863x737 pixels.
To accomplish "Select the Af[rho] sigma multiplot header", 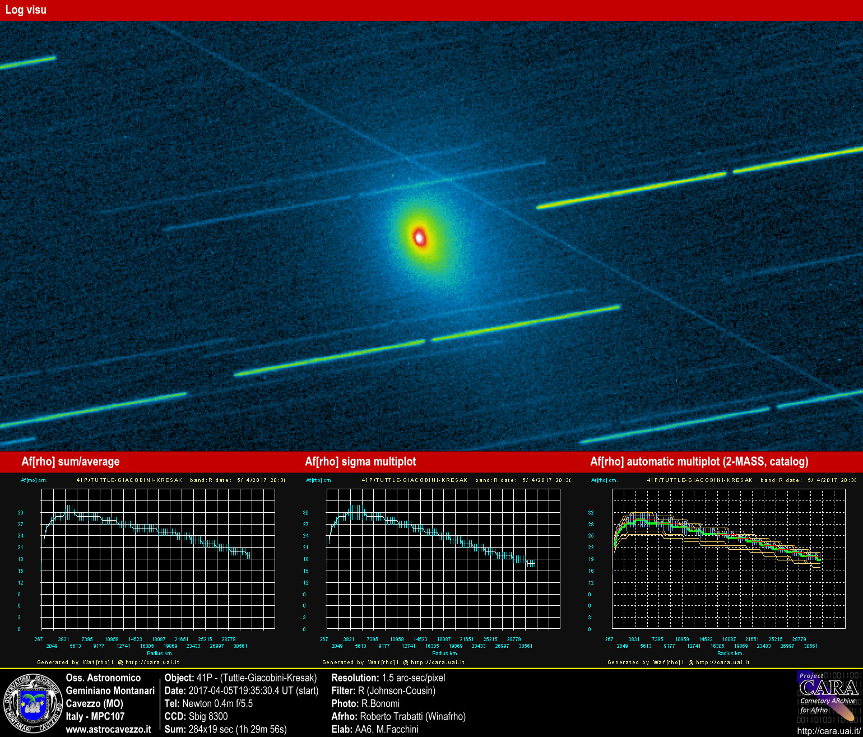I will [360, 461].
